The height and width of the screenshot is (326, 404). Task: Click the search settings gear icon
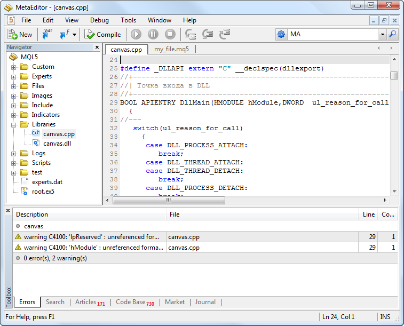281,34
